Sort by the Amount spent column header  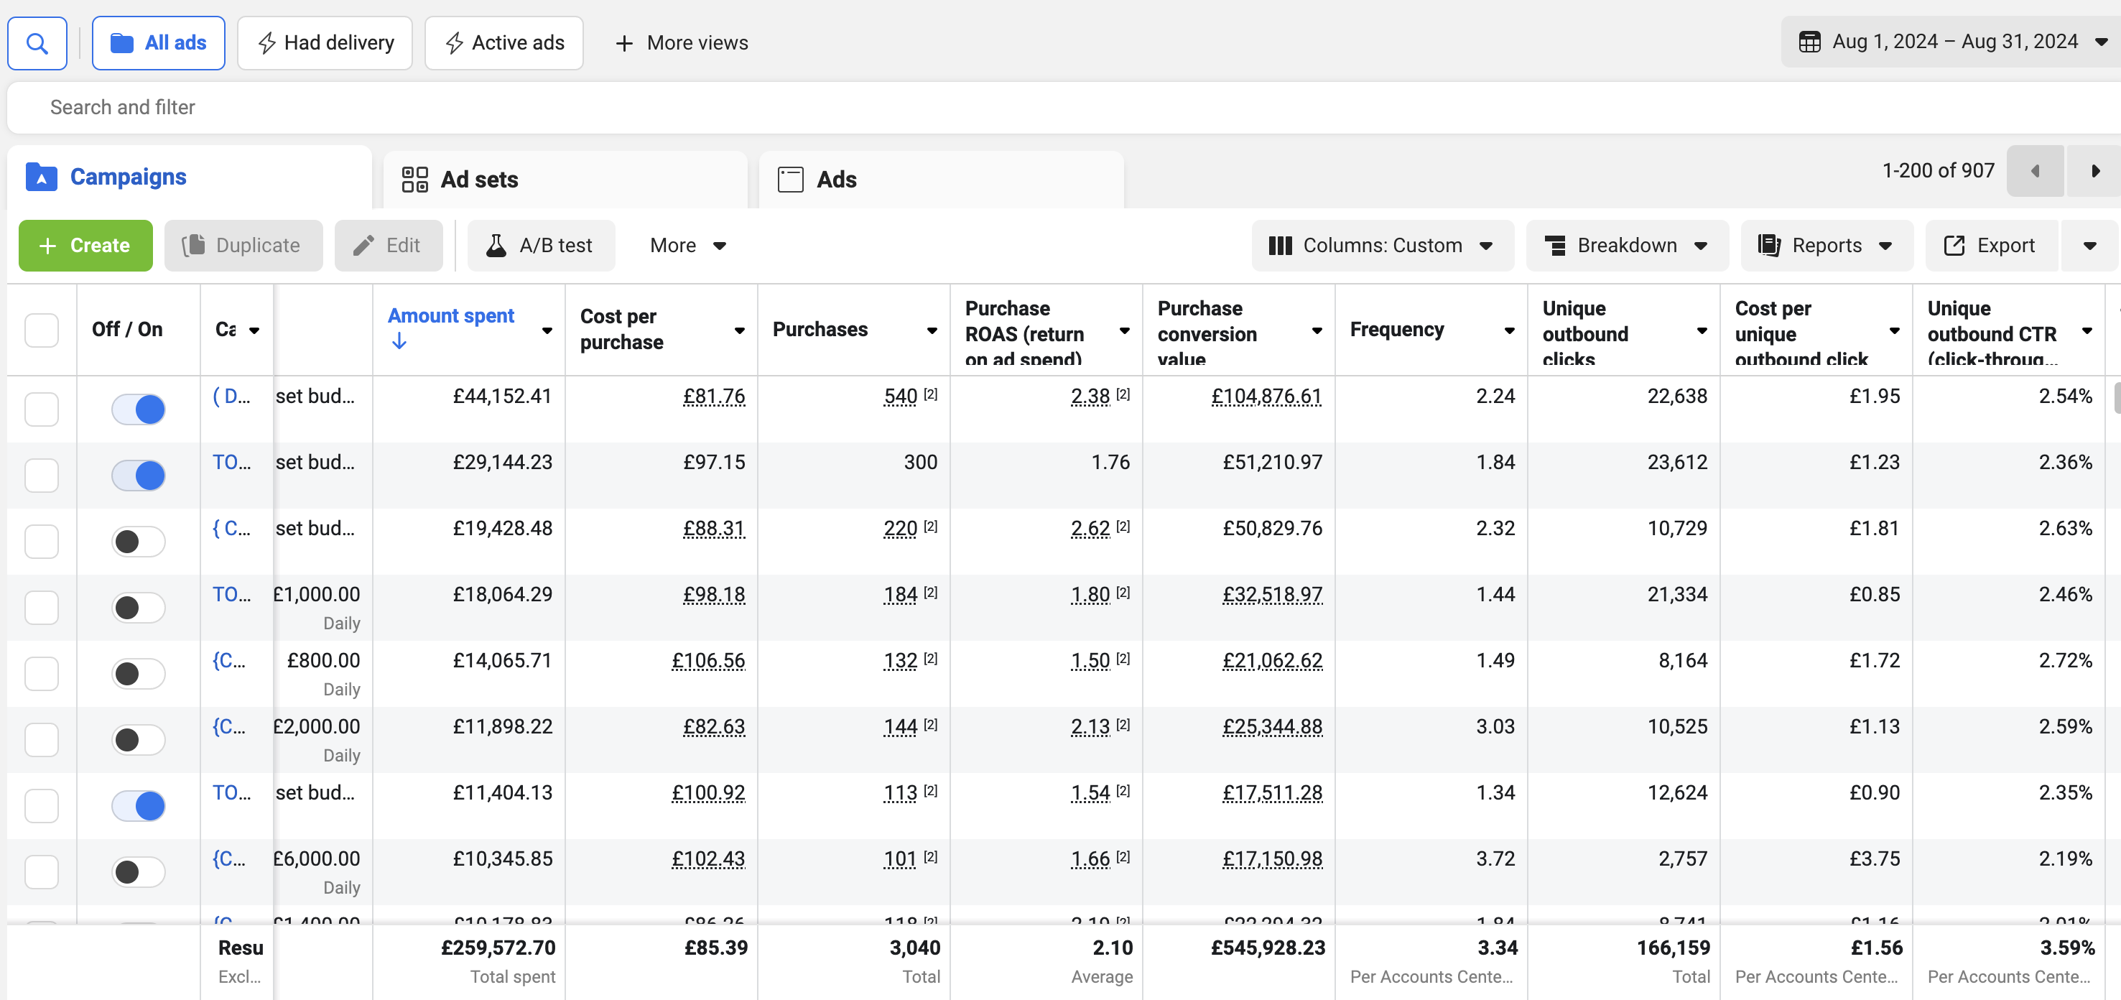coord(451,316)
